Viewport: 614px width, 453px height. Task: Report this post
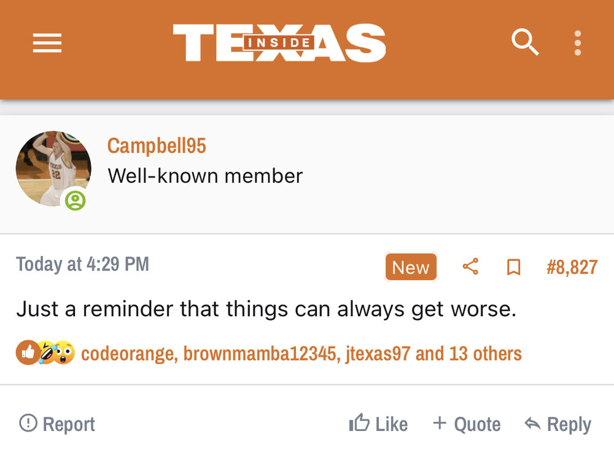click(57, 424)
